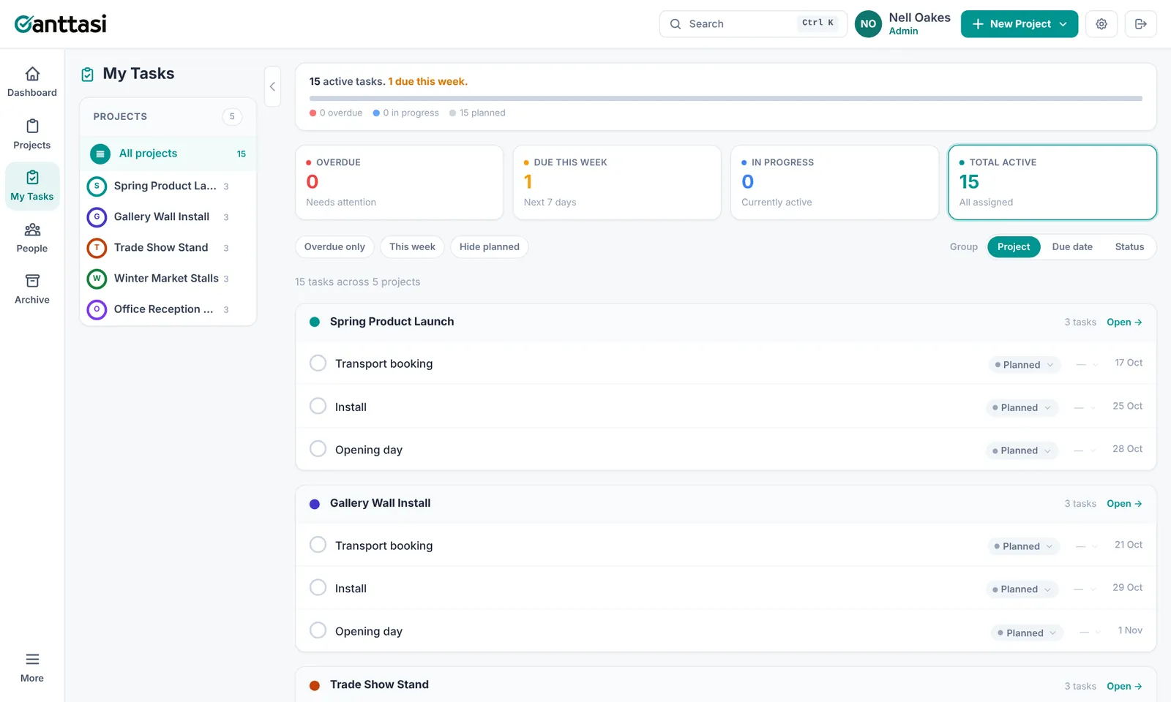Click the All projects list icon

tap(100, 154)
